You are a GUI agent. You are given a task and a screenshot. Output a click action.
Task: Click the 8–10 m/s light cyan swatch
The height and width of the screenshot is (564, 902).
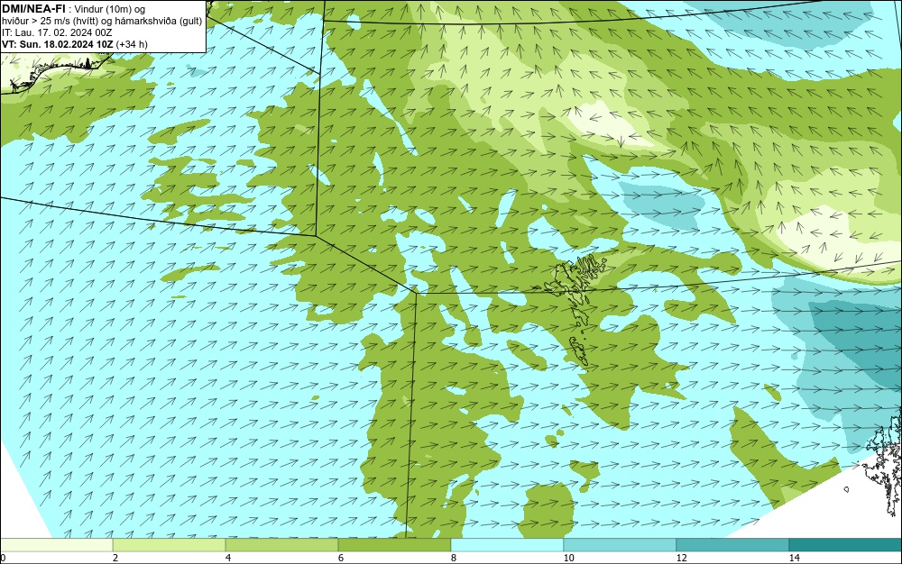pos(507,545)
